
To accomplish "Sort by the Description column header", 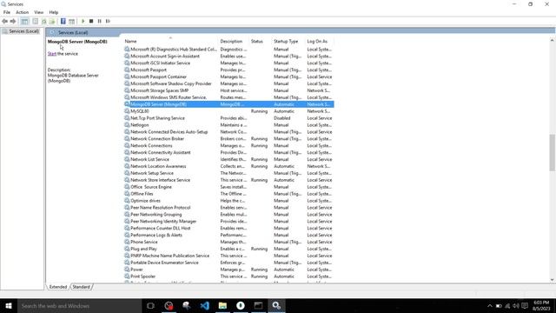I will pyautogui.click(x=231, y=42).
